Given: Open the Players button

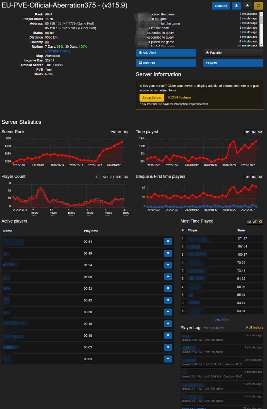Looking at the screenshot, I should coord(233,63).
